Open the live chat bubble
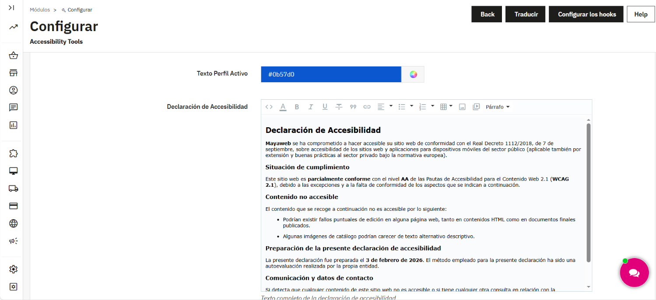The height and width of the screenshot is (300, 656). 634,272
